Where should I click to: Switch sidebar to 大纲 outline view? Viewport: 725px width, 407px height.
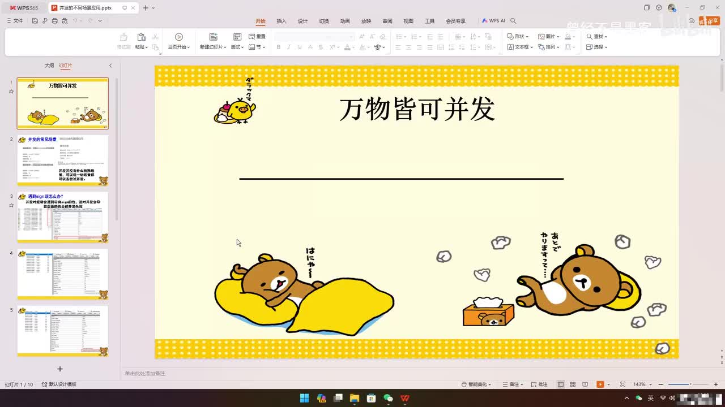(x=49, y=66)
